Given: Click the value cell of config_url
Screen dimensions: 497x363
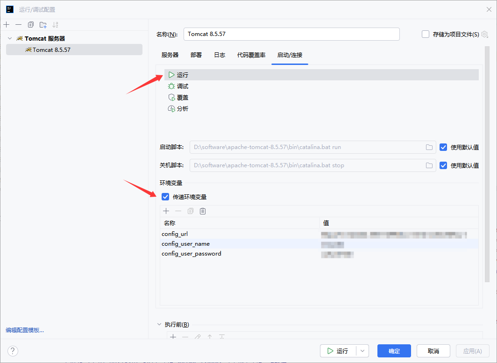Looking at the screenshot, I should tap(399, 234).
